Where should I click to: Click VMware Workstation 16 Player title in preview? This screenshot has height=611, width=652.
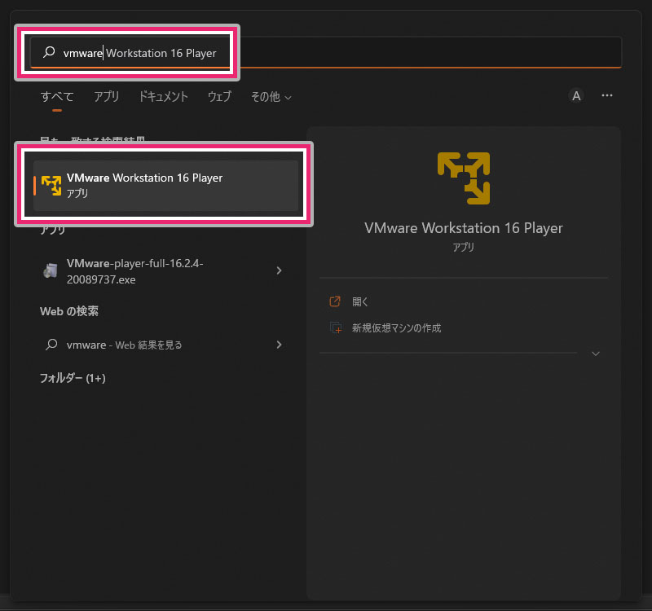tap(463, 228)
